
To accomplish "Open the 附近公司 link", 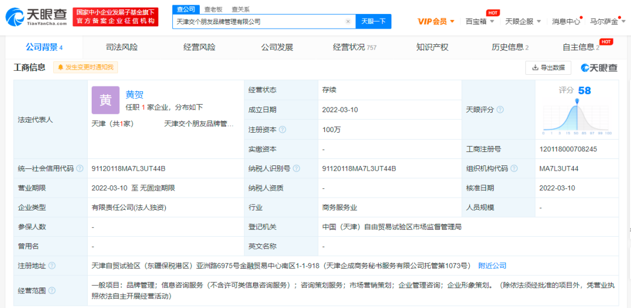I will tap(492, 266).
